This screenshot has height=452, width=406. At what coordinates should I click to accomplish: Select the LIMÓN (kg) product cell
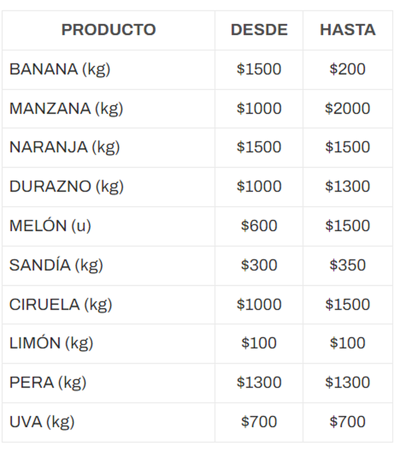click(51, 343)
